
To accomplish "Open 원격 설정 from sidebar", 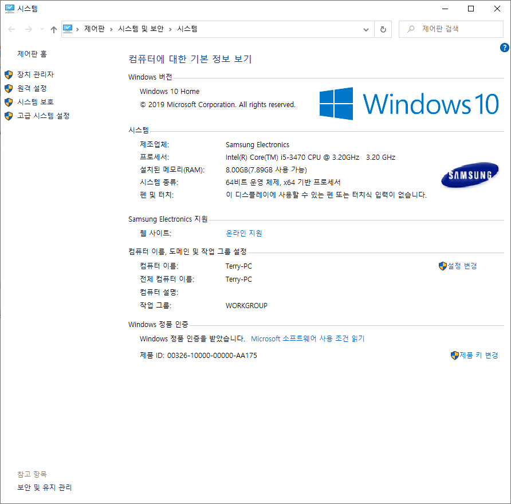I will coord(32,88).
